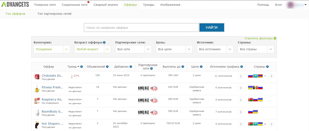Click KMA.BIZ logo in Fitness Fresh row
The width and height of the screenshot is (309, 131).
click(x=148, y=88)
